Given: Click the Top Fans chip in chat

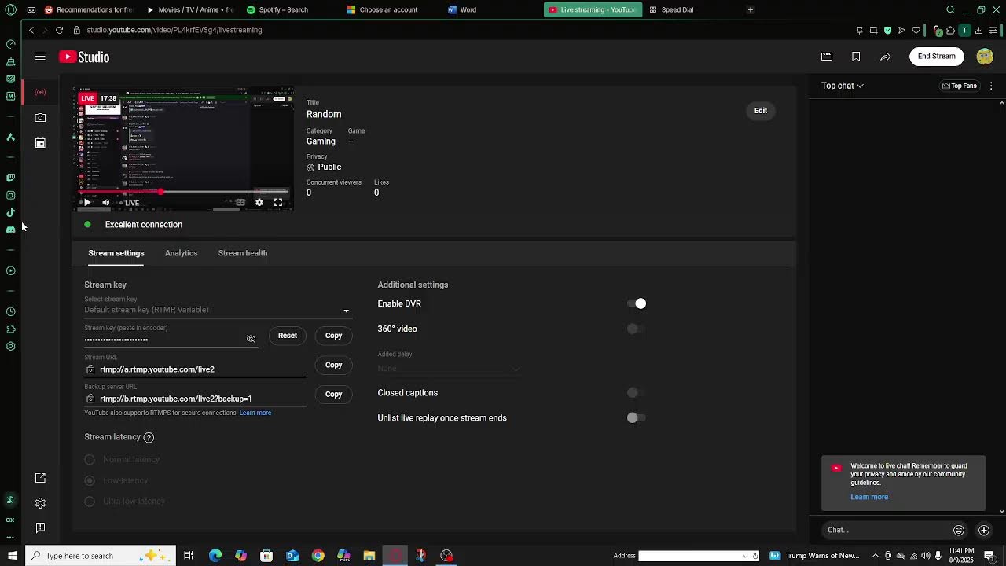Looking at the screenshot, I should click(960, 86).
